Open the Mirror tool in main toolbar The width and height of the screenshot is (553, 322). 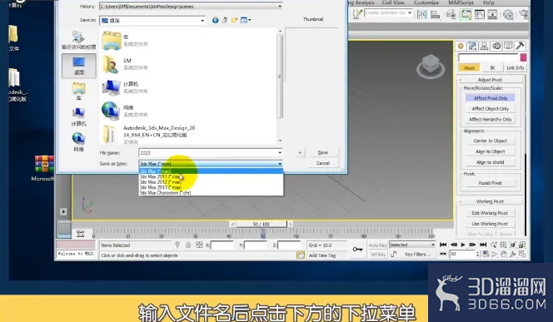click(x=421, y=14)
